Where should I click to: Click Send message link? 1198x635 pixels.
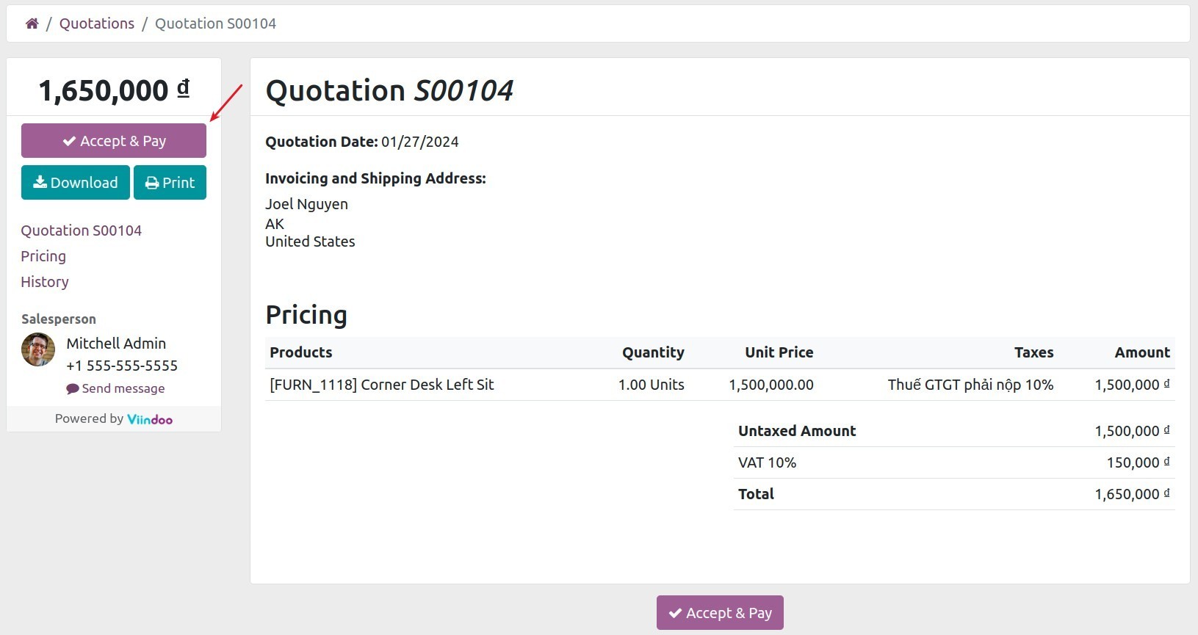click(115, 388)
